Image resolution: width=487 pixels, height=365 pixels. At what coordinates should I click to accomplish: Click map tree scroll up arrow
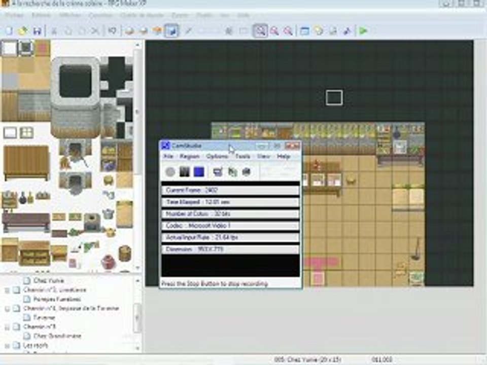coord(137,281)
